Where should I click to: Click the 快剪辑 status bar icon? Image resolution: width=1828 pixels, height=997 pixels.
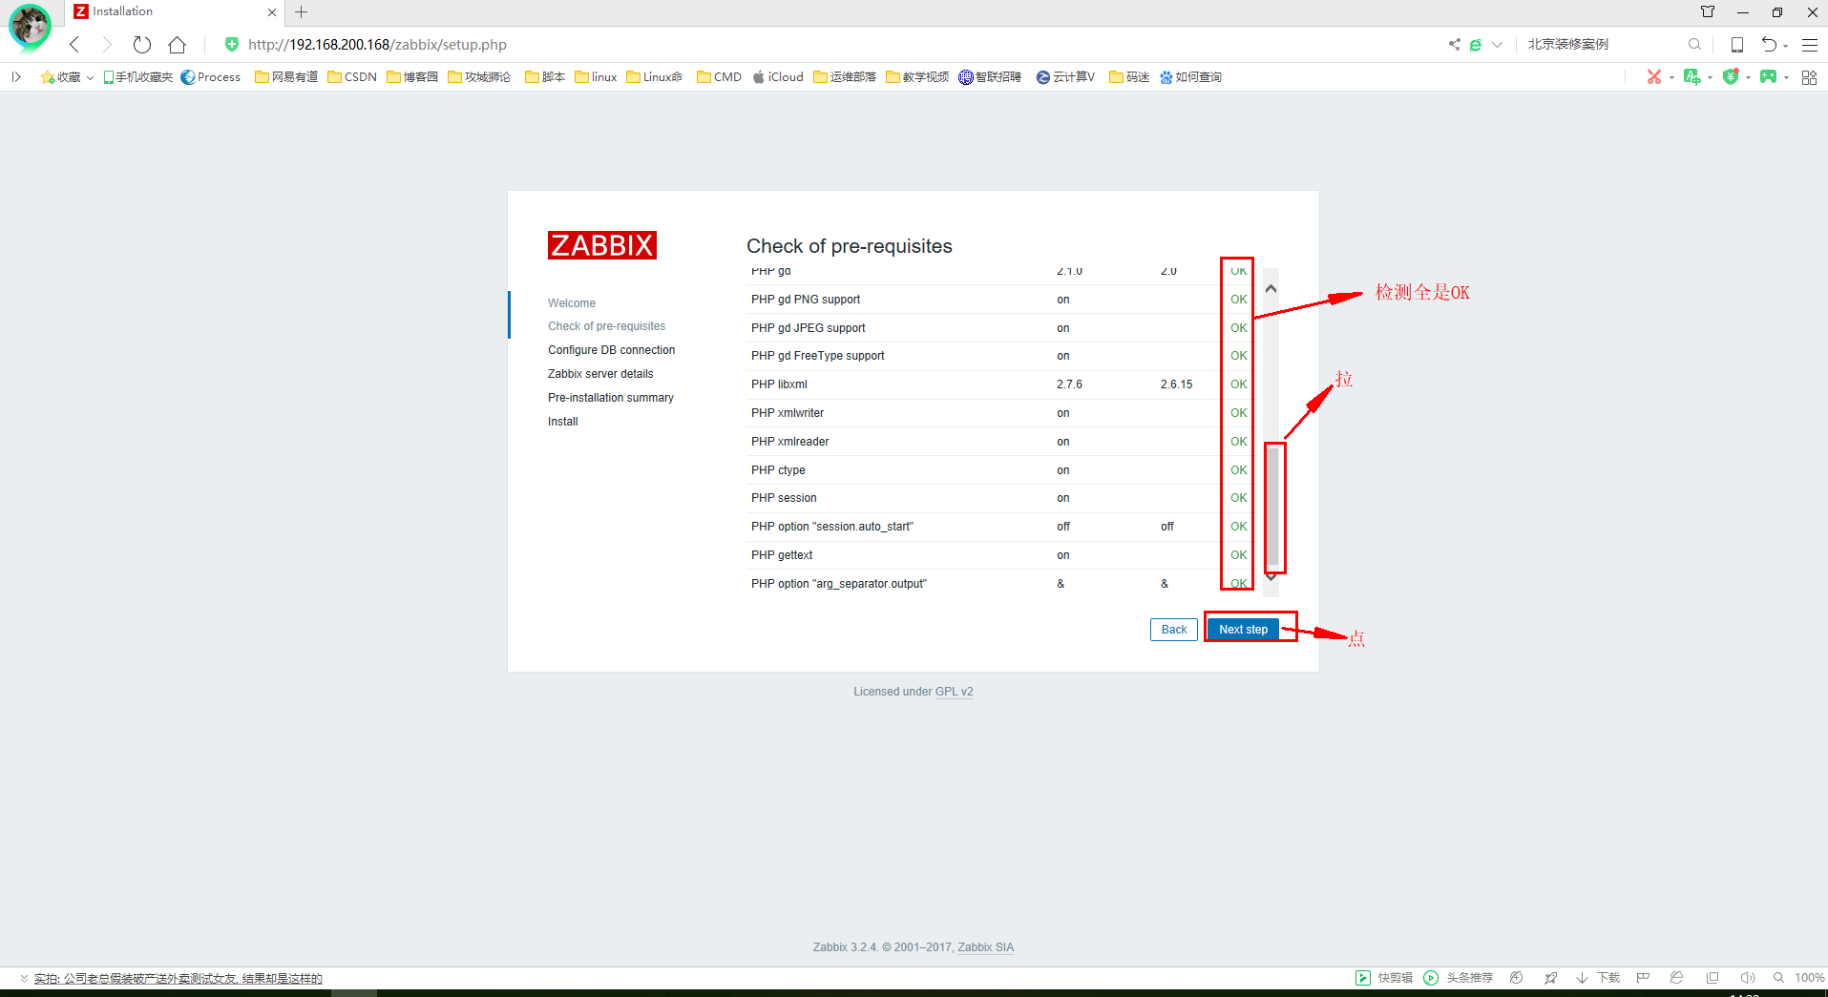point(1384,978)
